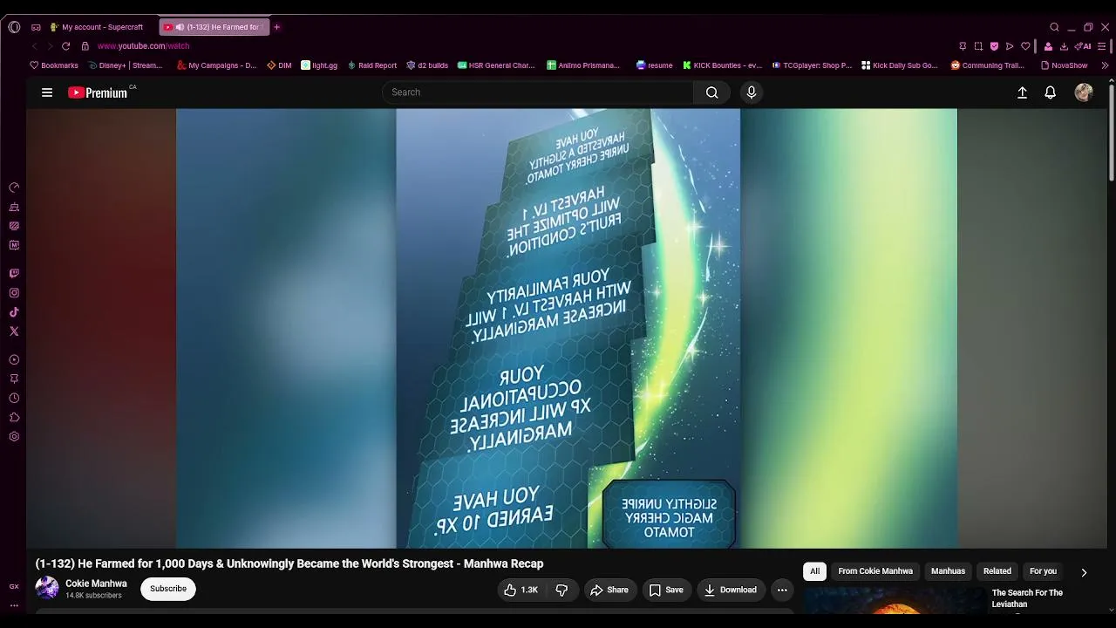Open a new browser tab

(277, 27)
